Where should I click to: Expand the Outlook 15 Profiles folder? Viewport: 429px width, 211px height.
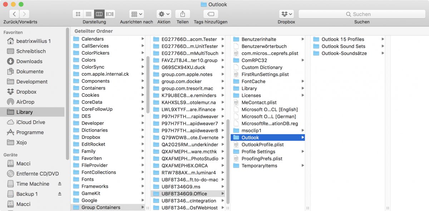pos(383,39)
